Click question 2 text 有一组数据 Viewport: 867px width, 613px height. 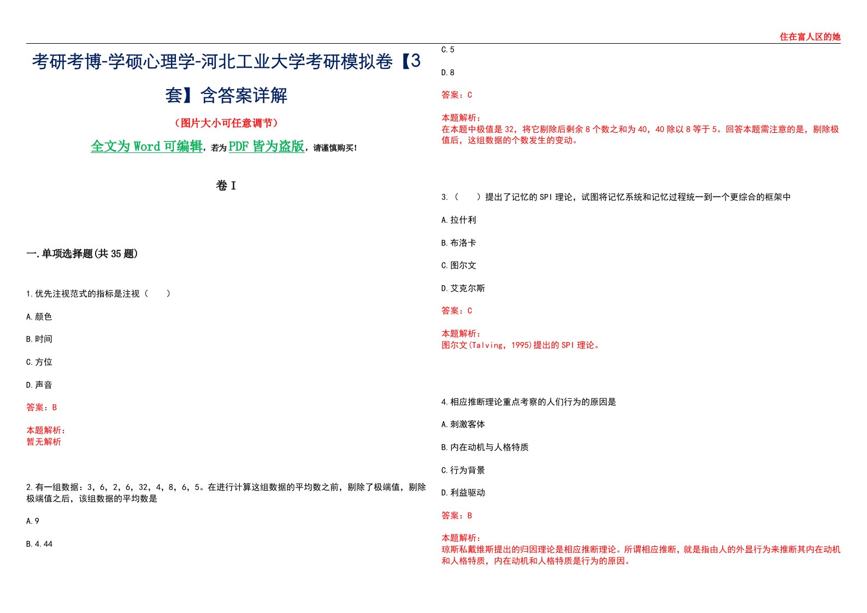point(226,493)
